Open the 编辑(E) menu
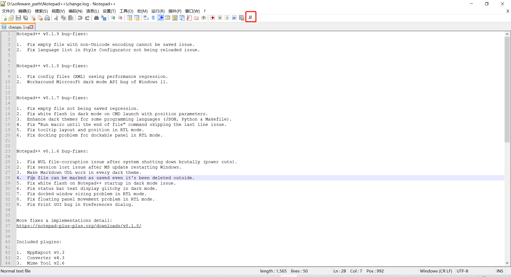This screenshot has height=277, width=511. click(25, 11)
